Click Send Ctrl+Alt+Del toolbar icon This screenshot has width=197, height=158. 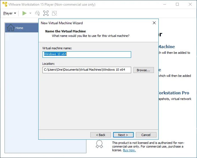[x=37, y=13]
